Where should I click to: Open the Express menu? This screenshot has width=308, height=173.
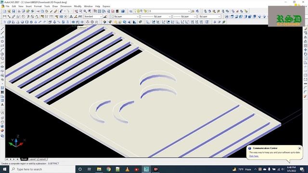(x=106, y=6)
